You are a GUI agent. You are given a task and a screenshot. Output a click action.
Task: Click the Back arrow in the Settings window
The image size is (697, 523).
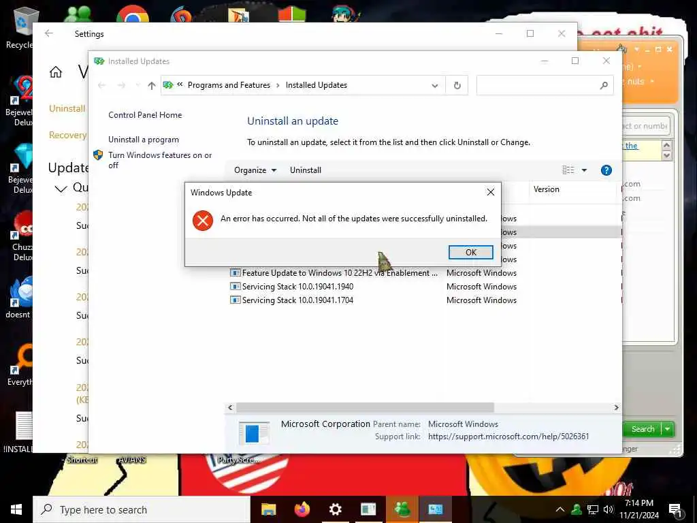click(x=49, y=33)
